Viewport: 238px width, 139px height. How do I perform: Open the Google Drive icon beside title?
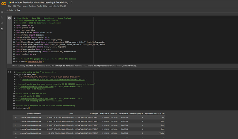(x=10, y=3)
